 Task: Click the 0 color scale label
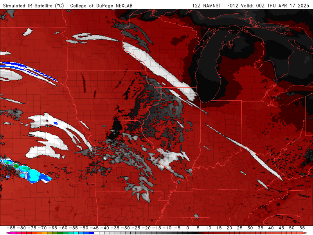188,228
